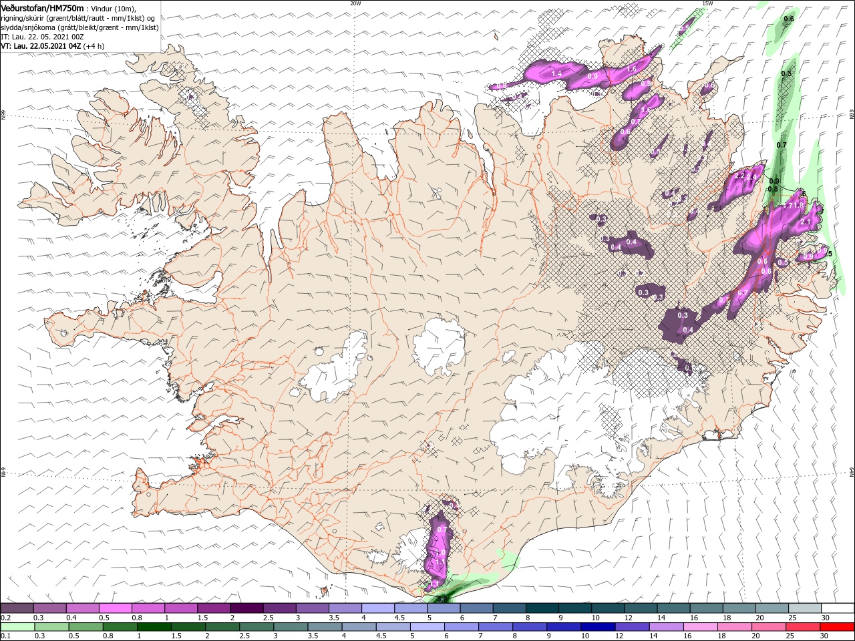This screenshot has height=641, width=855.
Task: Pick the 3.5 purple swatch in the snow scale
Action: pos(345,608)
